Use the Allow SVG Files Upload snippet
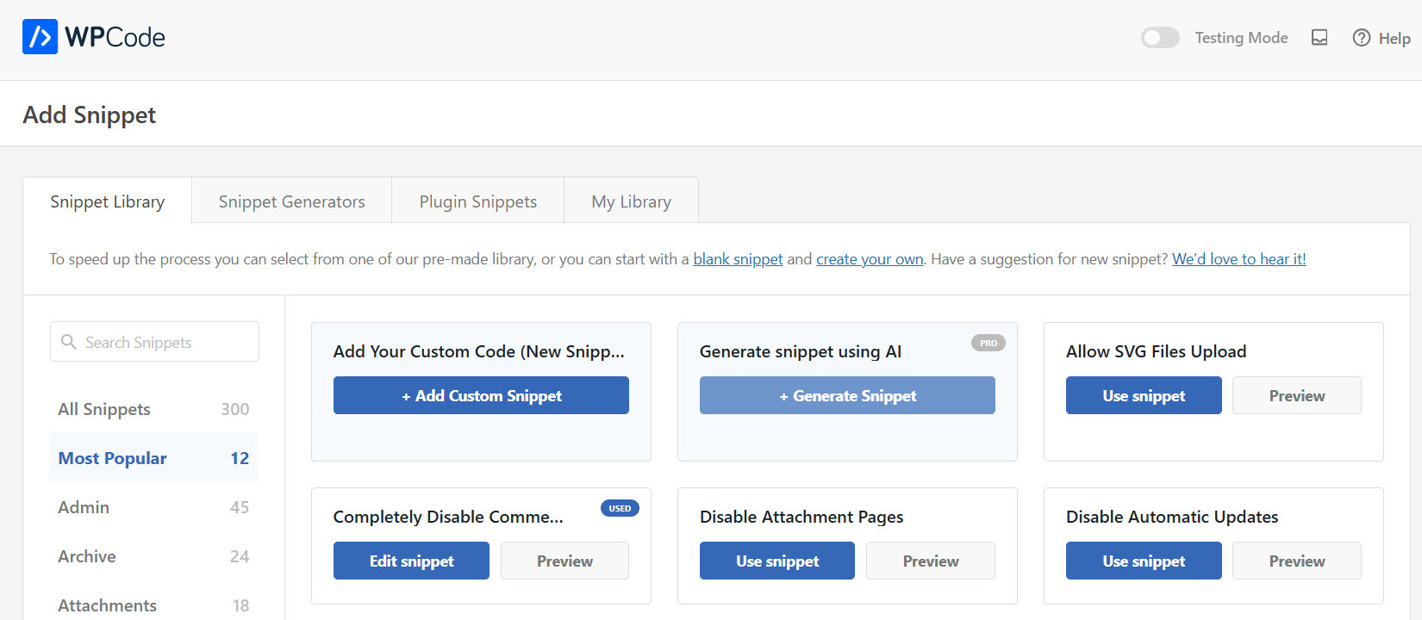This screenshot has width=1422, height=620. pos(1144,395)
